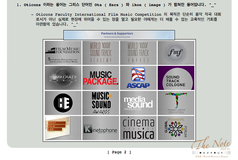Click the word 'Oticons' in item 1
Image resolution: width=238 pixels, height=160 pixels.
tap(32, 5)
